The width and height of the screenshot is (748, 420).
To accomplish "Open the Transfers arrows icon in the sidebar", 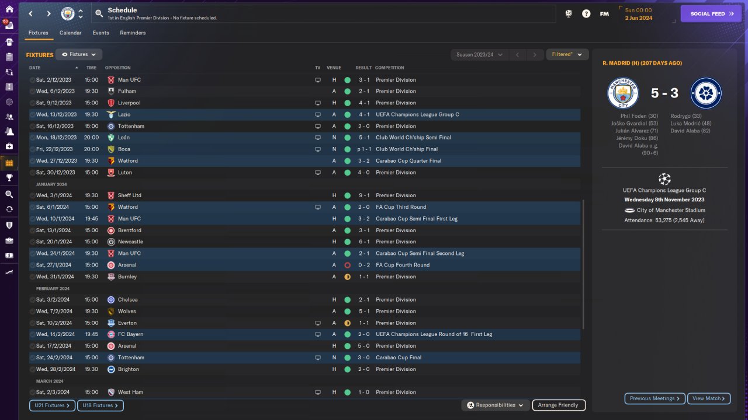I will pyautogui.click(x=9, y=209).
